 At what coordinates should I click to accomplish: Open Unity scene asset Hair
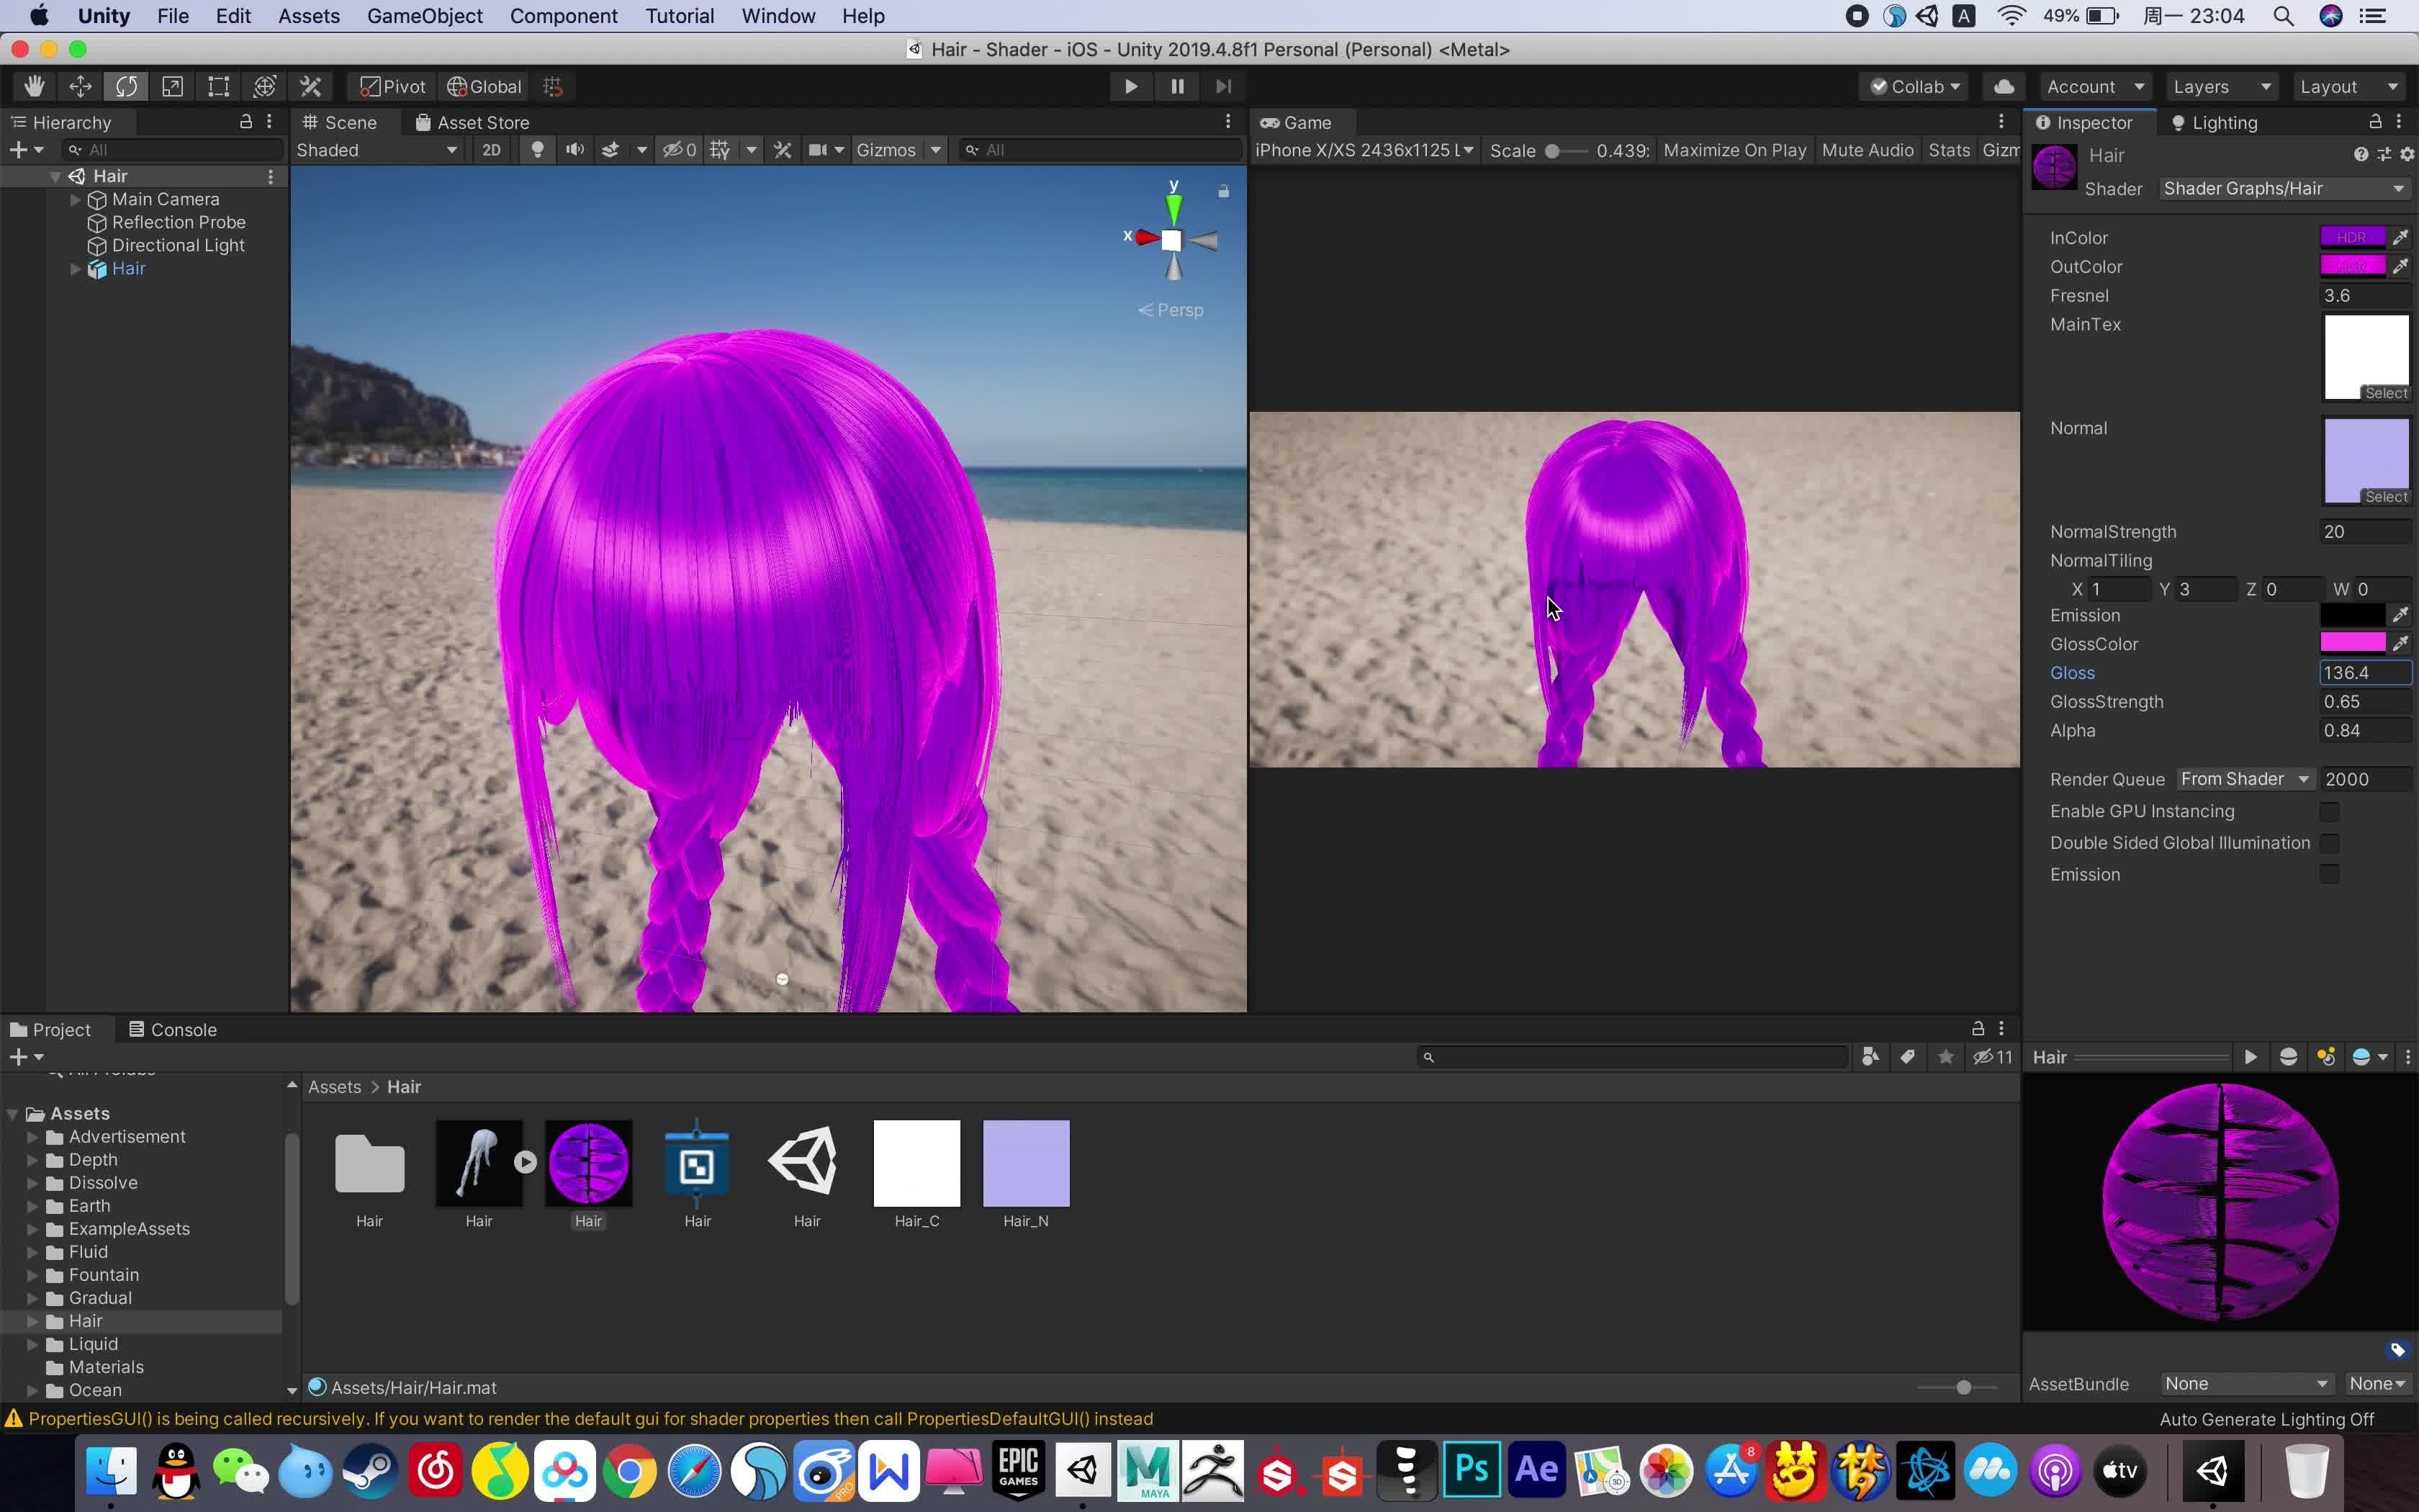(x=806, y=1174)
